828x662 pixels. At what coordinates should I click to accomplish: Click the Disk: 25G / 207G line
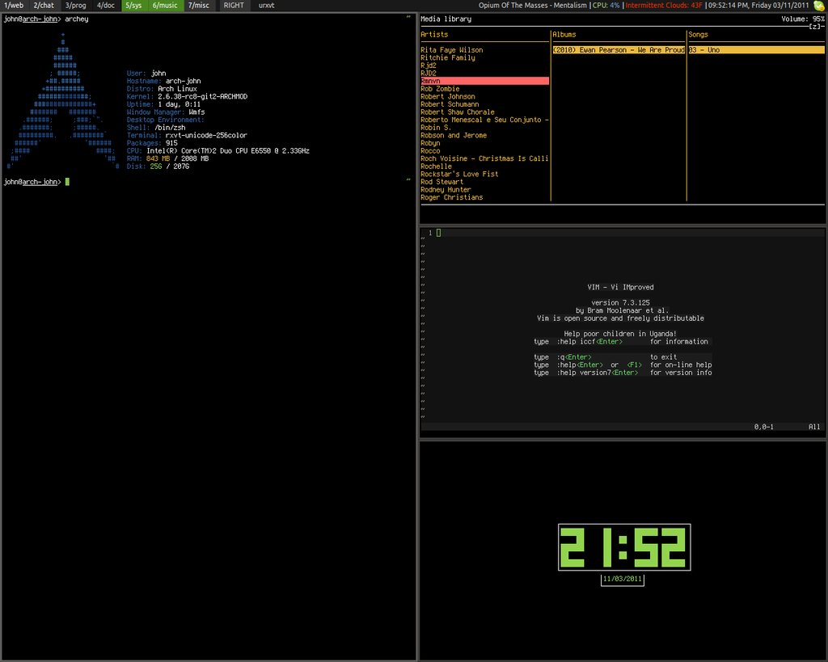point(158,167)
